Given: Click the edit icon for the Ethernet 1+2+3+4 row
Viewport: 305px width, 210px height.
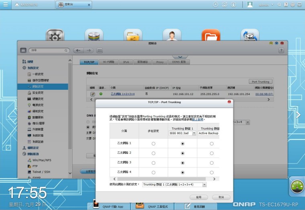Looking at the screenshot, I should 92,94.
